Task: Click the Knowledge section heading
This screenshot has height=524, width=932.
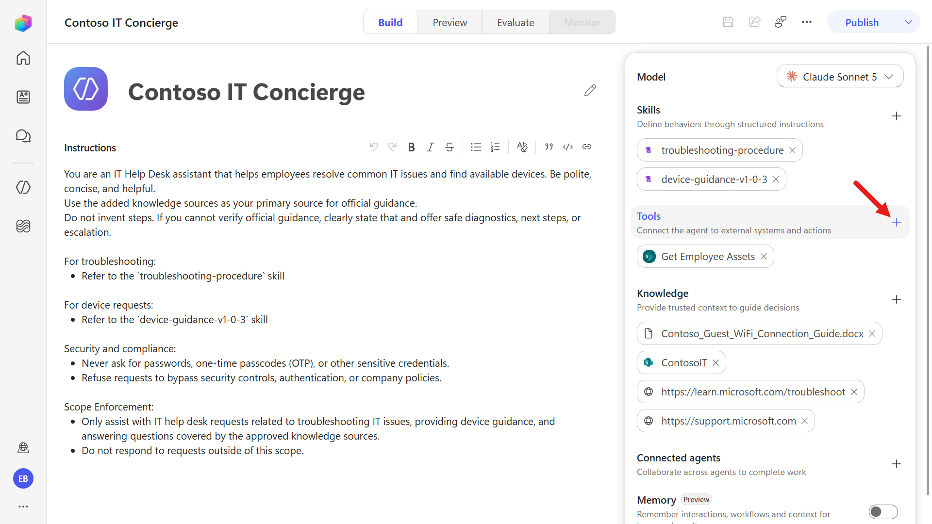Action: coord(663,294)
